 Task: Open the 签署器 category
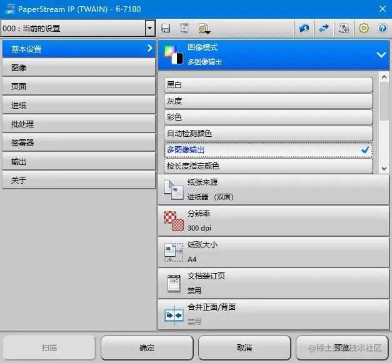point(79,142)
